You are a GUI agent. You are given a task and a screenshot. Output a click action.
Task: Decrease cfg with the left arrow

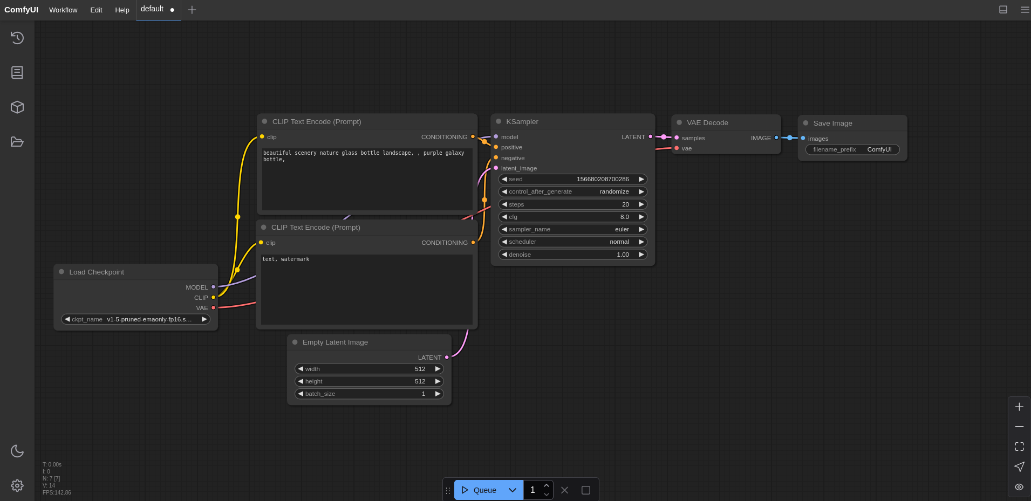(x=504, y=217)
